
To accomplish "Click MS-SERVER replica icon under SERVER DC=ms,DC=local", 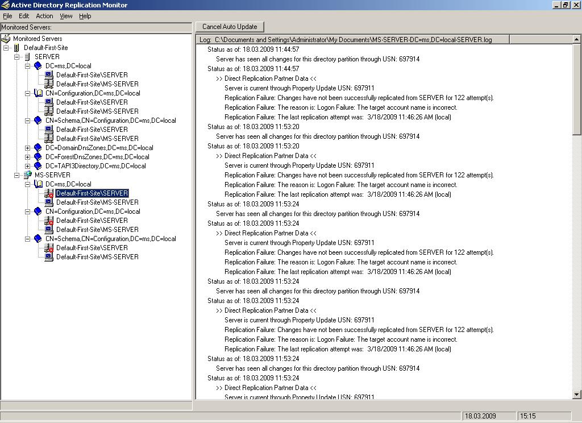I will click(49, 84).
